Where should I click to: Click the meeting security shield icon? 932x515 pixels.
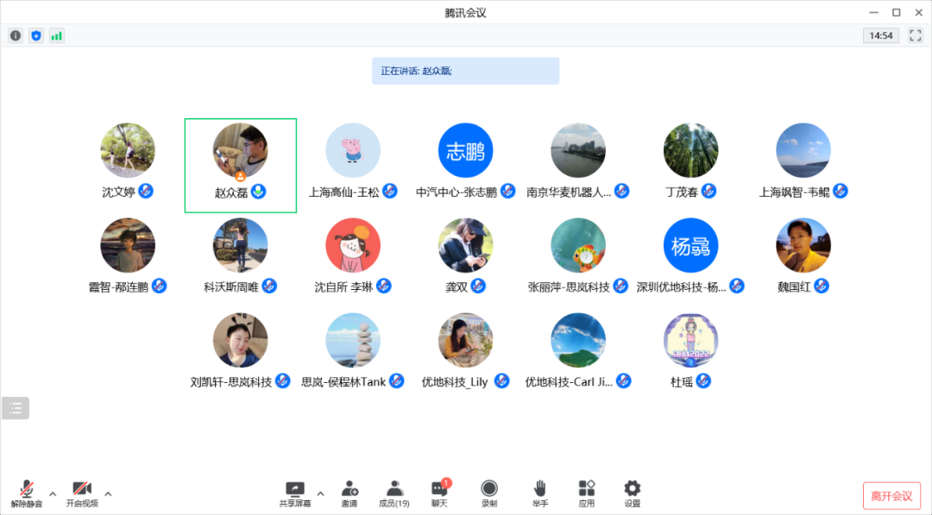[x=35, y=35]
